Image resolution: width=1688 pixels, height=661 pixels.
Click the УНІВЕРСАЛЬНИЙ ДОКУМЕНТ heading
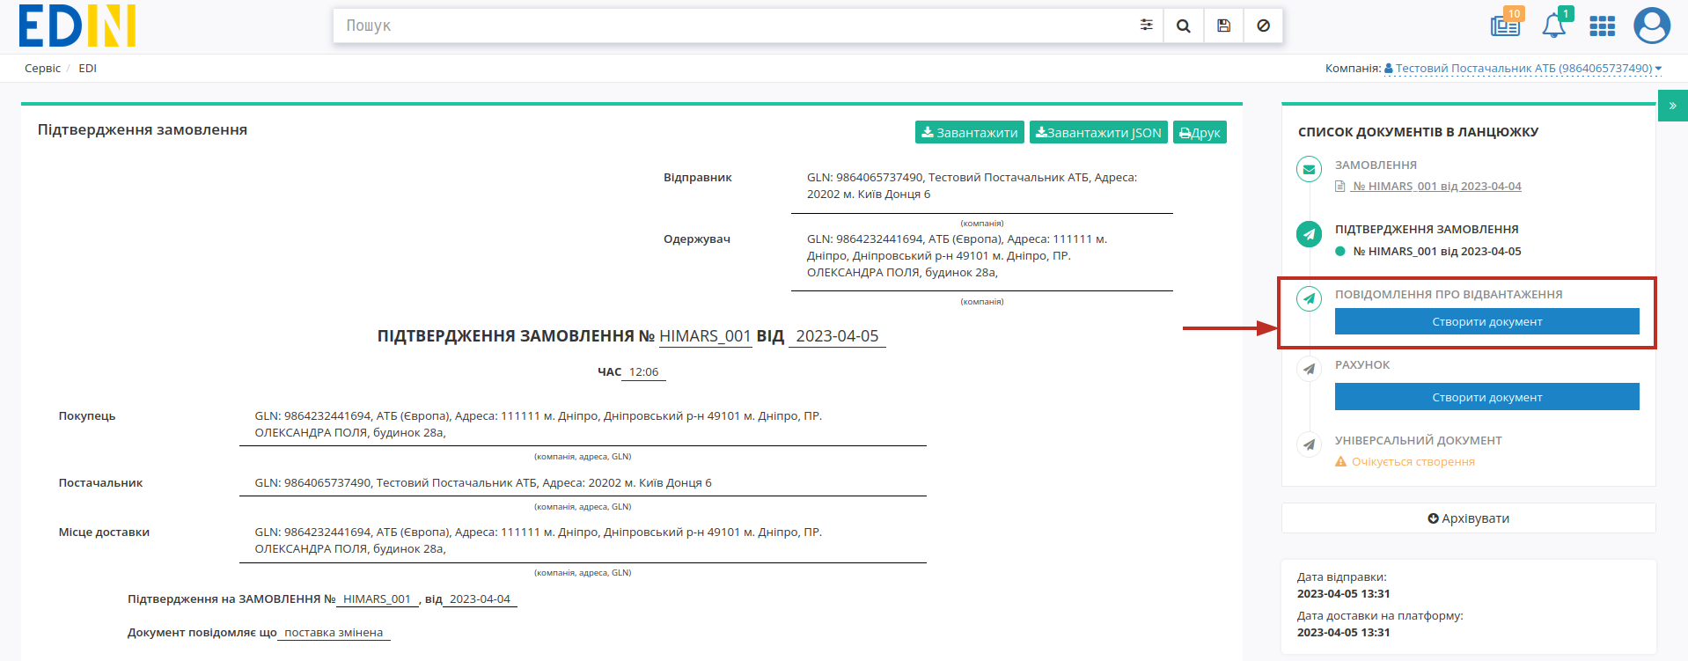click(1418, 440)
